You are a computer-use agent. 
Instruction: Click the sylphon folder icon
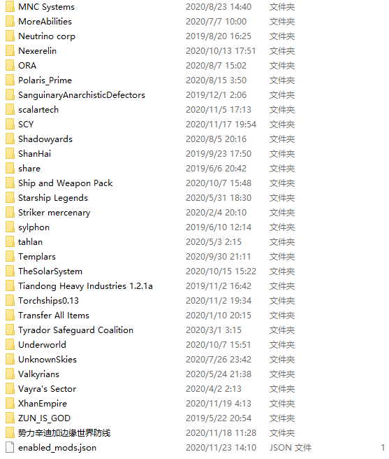tap(10, 227)
